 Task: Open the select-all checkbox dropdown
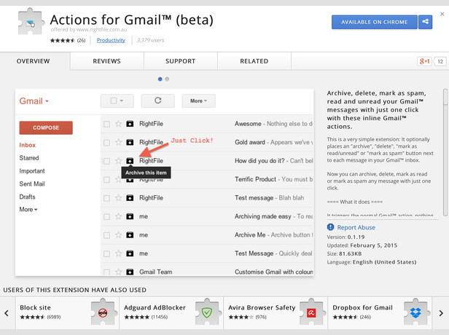coord(117,100)
